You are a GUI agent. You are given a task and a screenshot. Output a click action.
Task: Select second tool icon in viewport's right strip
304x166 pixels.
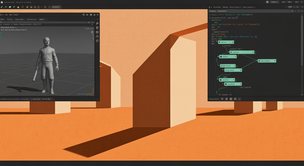97,28
